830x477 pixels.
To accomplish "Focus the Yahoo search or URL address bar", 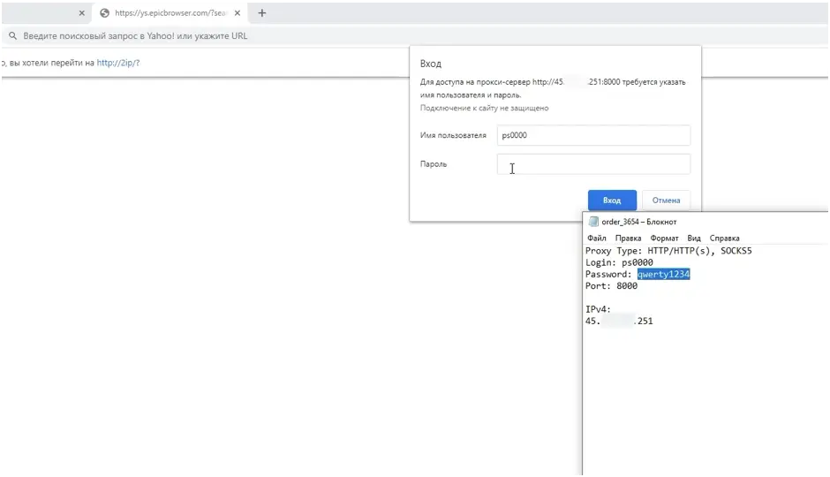I will click(x=265, y=36).
